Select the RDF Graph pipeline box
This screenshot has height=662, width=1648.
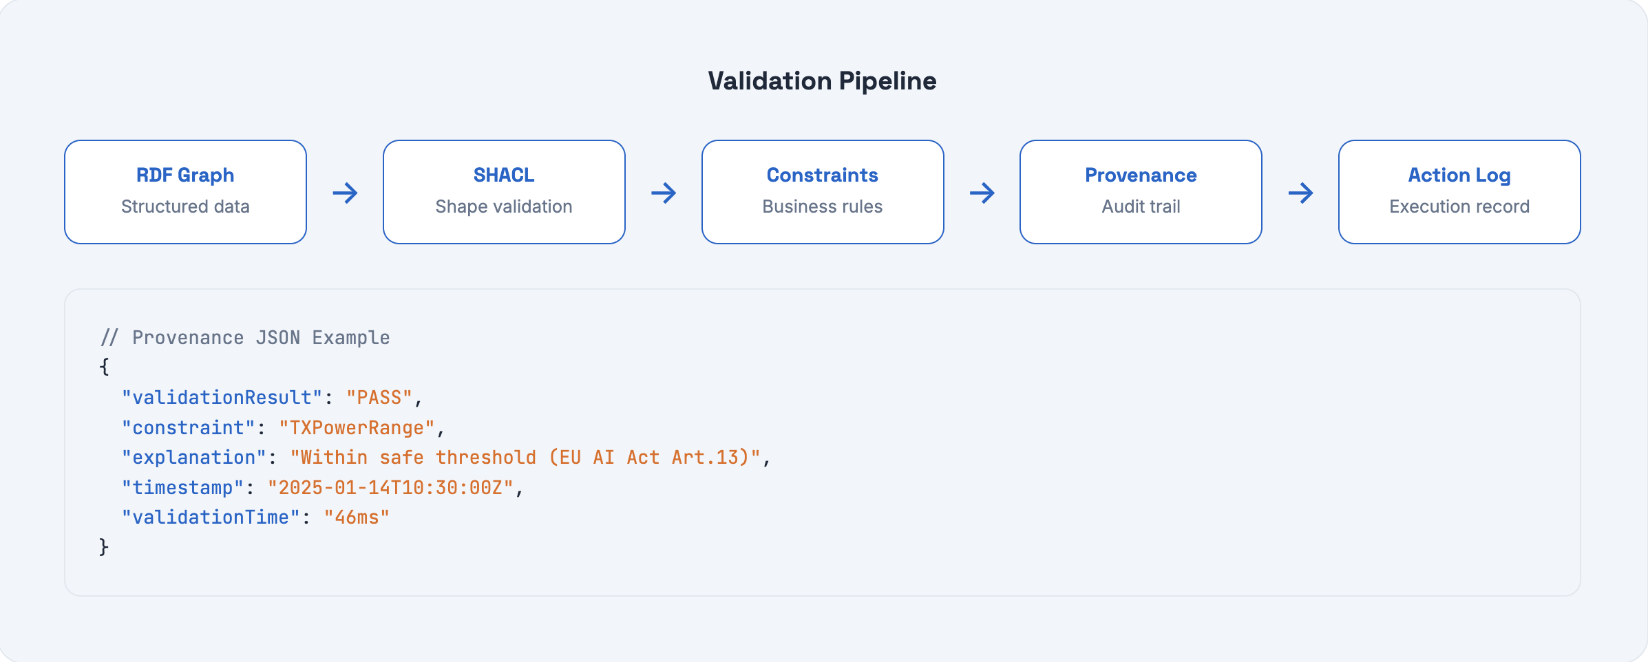tap(185, 192)
